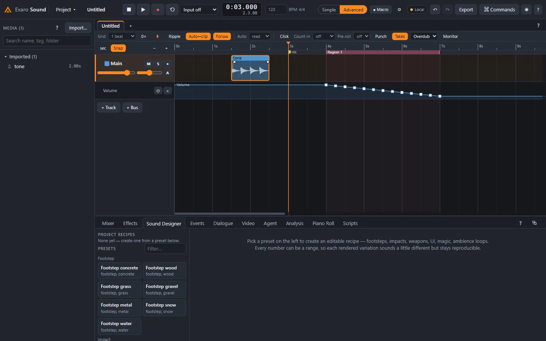Image resolution: width=546 pixels, height=341 pixels.
Task: Open the Project menu
Action: point(66,9)
